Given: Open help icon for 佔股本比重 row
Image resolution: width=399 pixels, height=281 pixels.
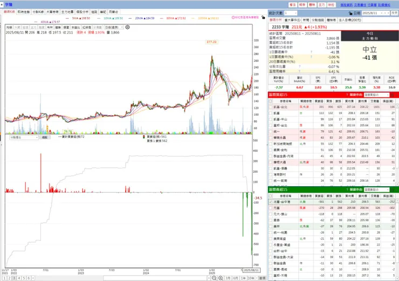Looking at the screenshot, I should click(299, 67).
